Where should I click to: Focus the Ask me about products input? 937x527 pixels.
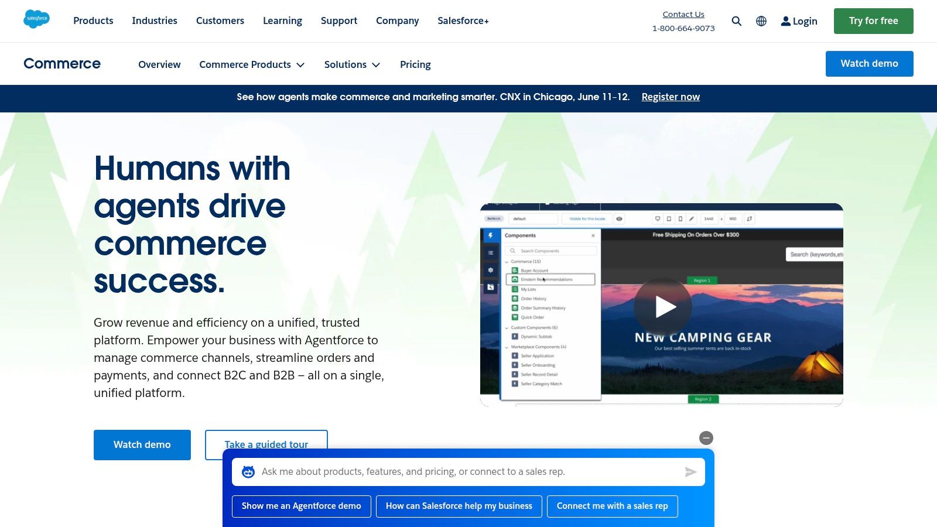468,472
